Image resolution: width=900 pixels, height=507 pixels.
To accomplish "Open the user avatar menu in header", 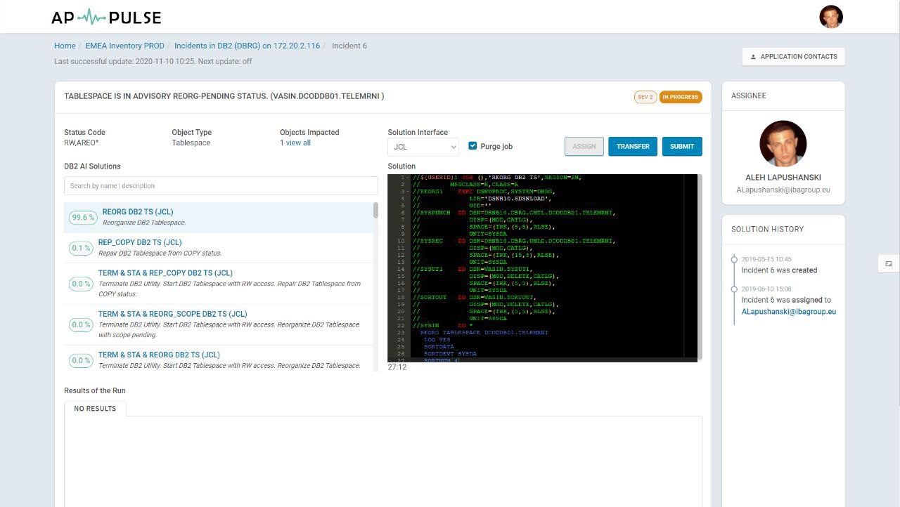I will point(831,17).
